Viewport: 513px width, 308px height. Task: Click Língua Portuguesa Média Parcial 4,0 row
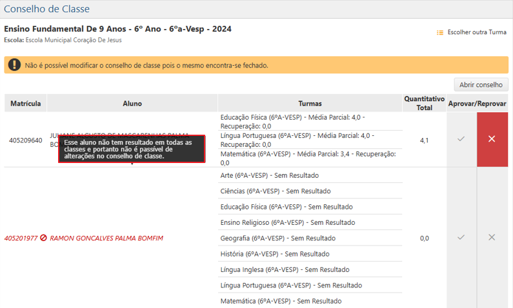[310, 140]
